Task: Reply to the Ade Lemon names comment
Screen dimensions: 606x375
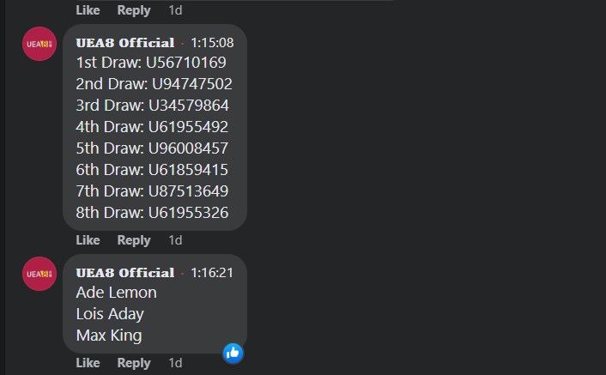Action: [x=134, y=363]
